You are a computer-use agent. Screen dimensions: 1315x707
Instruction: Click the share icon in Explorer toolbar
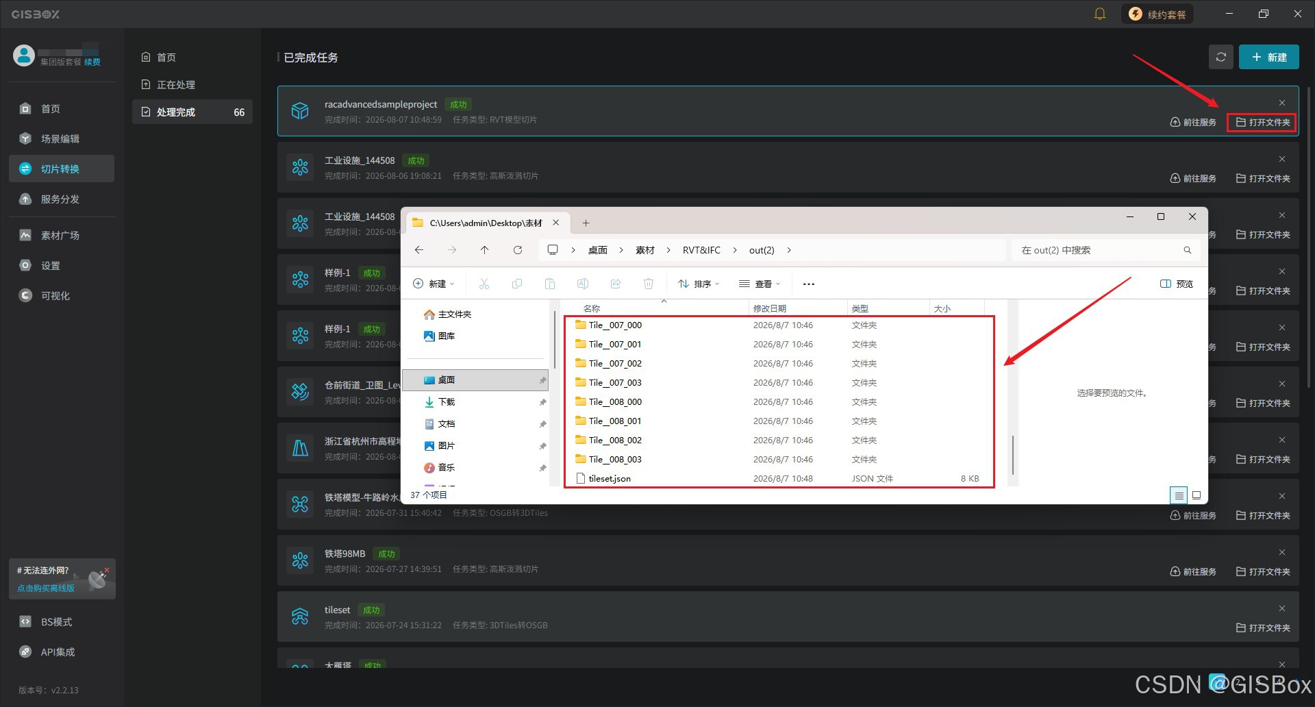(616, 284)
